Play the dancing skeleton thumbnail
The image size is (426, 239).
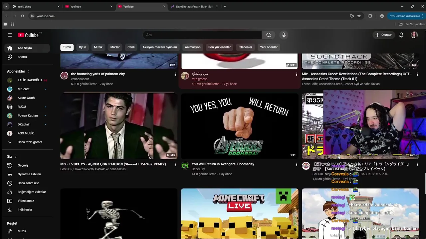point(119,214)
